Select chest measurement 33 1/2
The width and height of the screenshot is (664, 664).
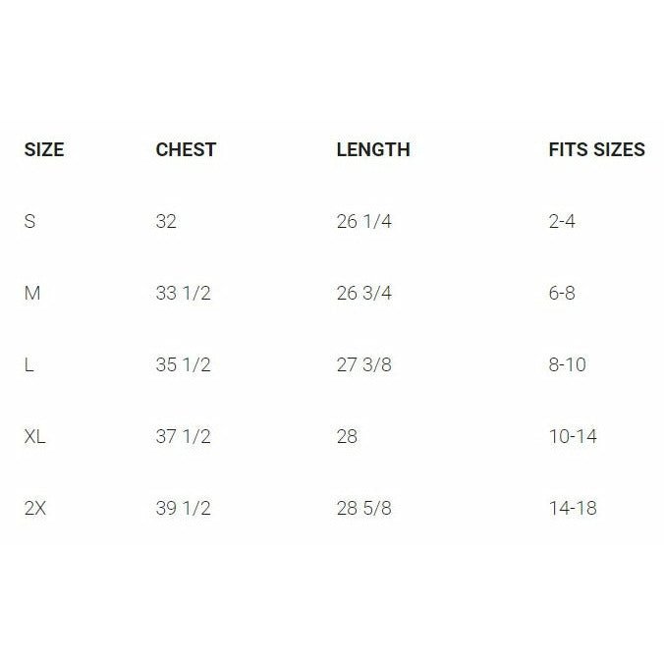click(183, 294)
